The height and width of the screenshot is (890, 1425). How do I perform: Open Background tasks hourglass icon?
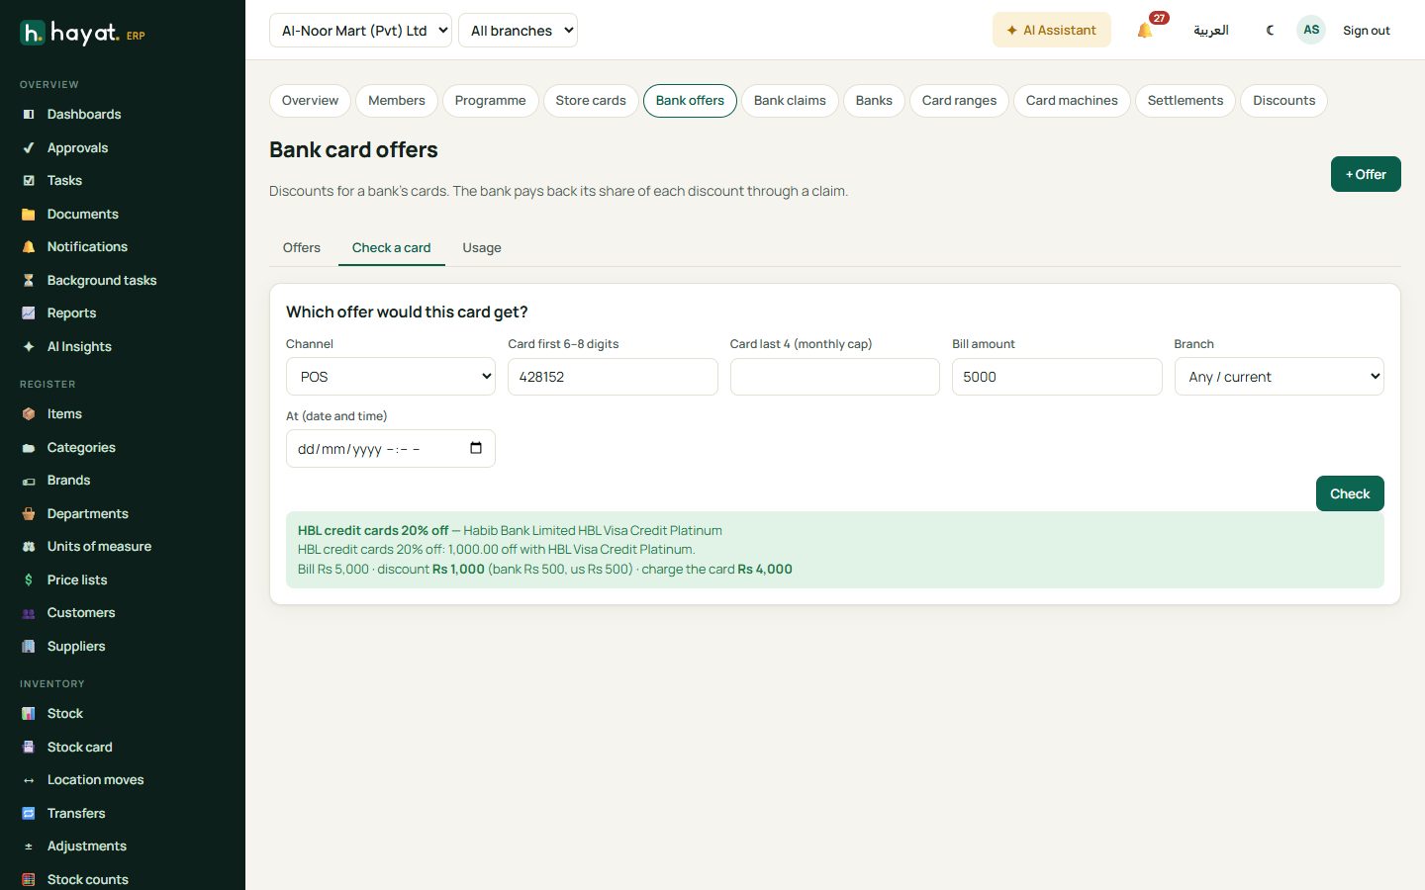click(29, 281)
